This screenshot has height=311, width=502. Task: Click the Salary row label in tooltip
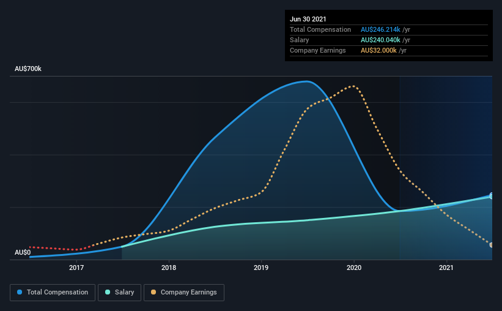pyautogui.click(x=300, y=40)
